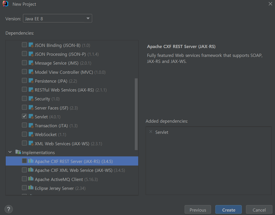Click the dependencies list scrollbar thumb
The width and height of the screenshot is (275, 215).
(x=136, y=114)
